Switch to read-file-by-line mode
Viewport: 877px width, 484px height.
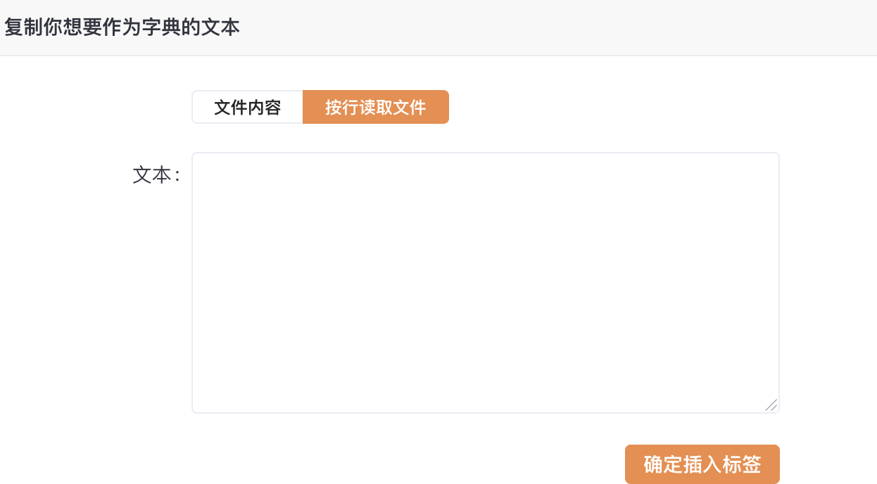(375, 107)
